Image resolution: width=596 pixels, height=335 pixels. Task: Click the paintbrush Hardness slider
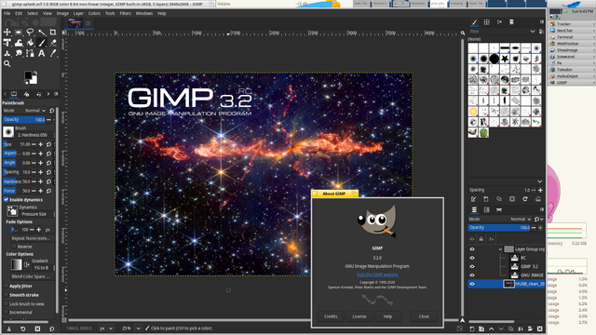[17, 181]
